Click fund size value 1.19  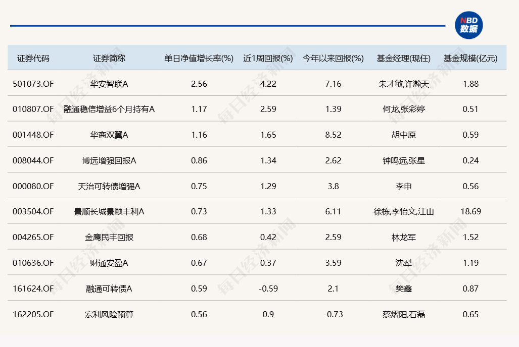(x=470, y=263)
